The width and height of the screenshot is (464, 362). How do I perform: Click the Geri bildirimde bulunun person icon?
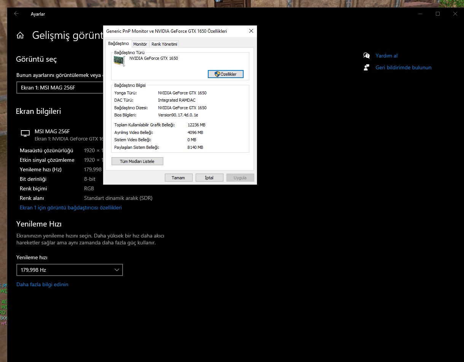(x=367, y=67)
